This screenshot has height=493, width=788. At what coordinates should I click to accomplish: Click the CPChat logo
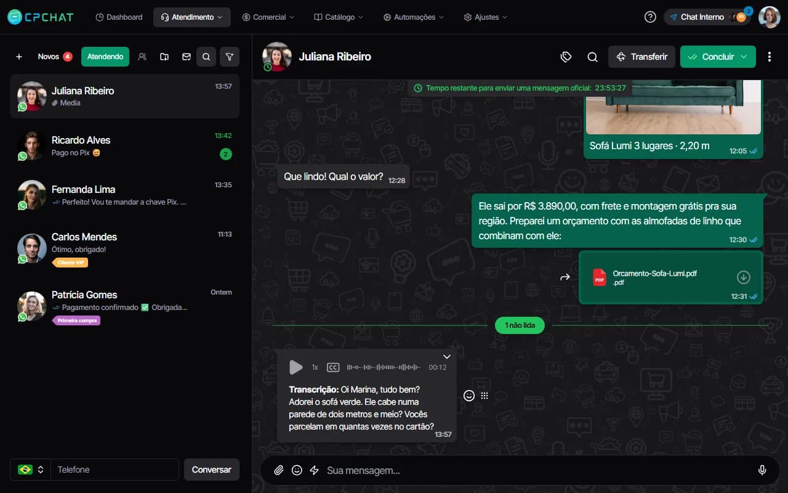(41, 17)
